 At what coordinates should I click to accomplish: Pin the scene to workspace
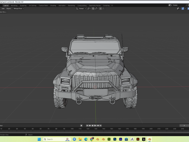point(186,5)
